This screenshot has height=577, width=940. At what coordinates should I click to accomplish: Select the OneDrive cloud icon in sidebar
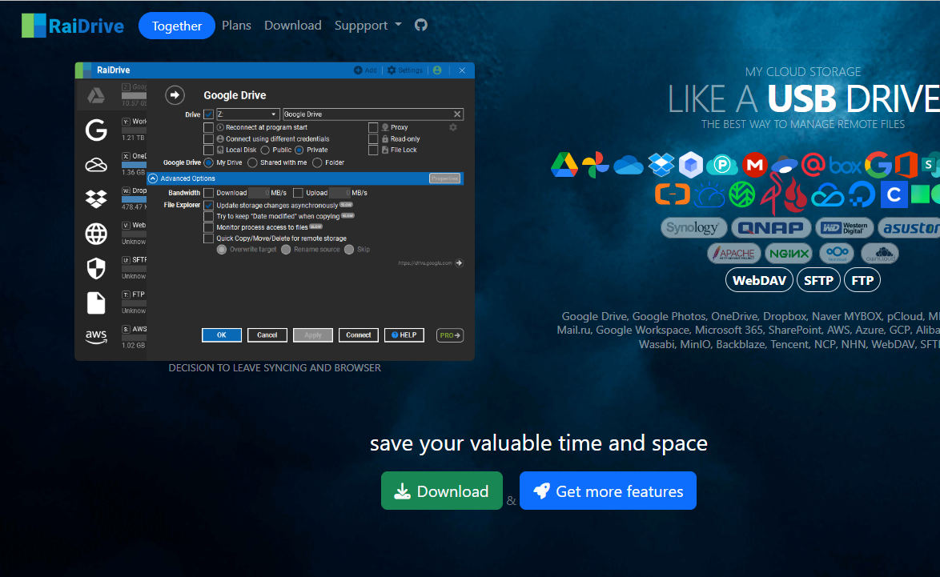coord(96,165)
